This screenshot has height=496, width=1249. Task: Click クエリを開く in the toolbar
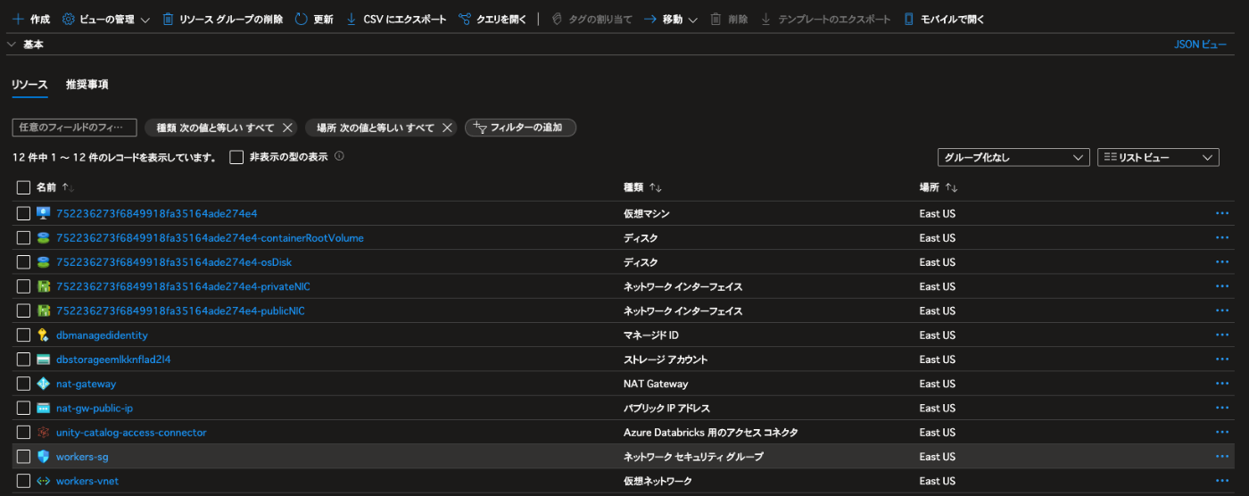click(x=492, y=19)
